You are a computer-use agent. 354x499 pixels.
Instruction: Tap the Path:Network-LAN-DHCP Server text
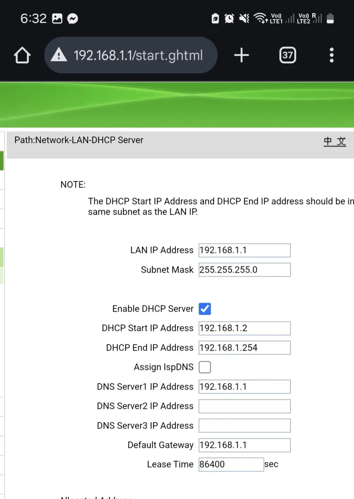(79, 140)
